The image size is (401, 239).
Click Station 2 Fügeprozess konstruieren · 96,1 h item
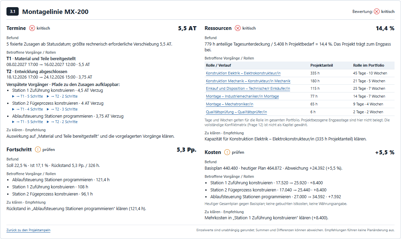52,194
